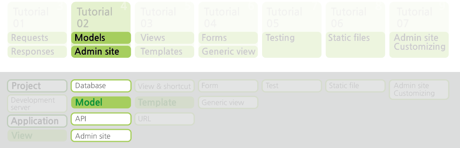This screenshot has width=460, height=148.
Task: Click the faded Templates topic
Action: pos(164,52)
